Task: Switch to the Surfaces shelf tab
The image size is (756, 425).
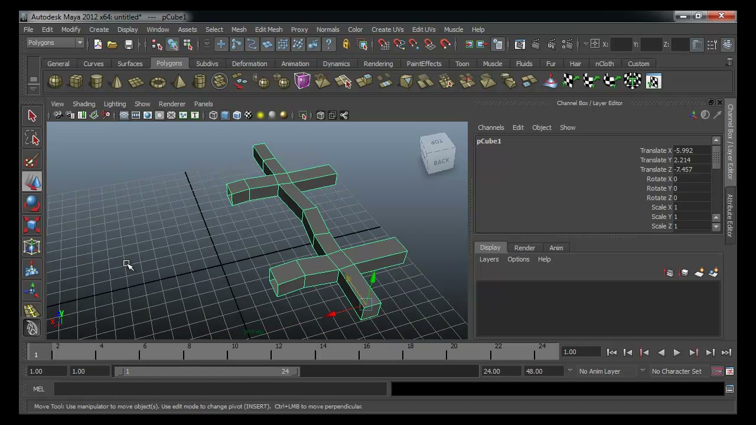Action: tap(130, 64)
